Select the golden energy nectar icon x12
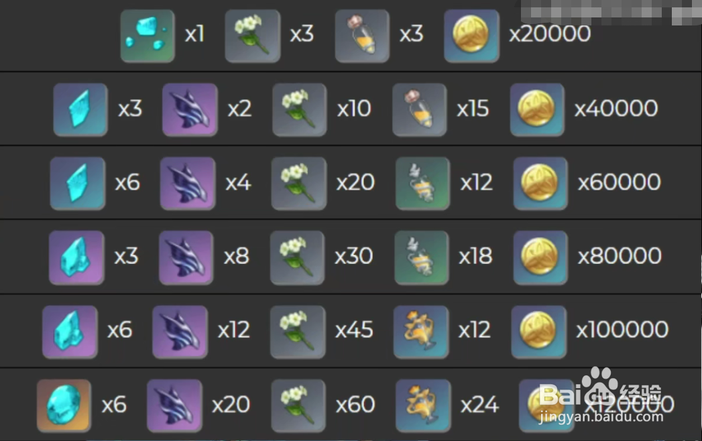Screen dimensions: 702x441 tap(421, 332)
